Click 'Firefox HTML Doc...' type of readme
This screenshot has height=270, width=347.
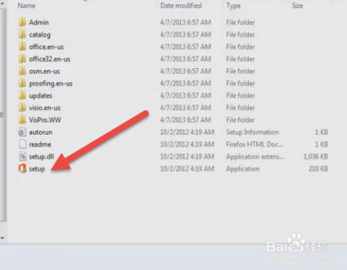point(255,144)
